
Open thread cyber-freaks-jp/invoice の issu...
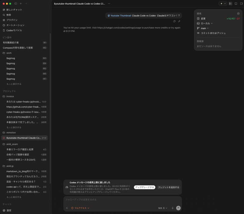25,112
